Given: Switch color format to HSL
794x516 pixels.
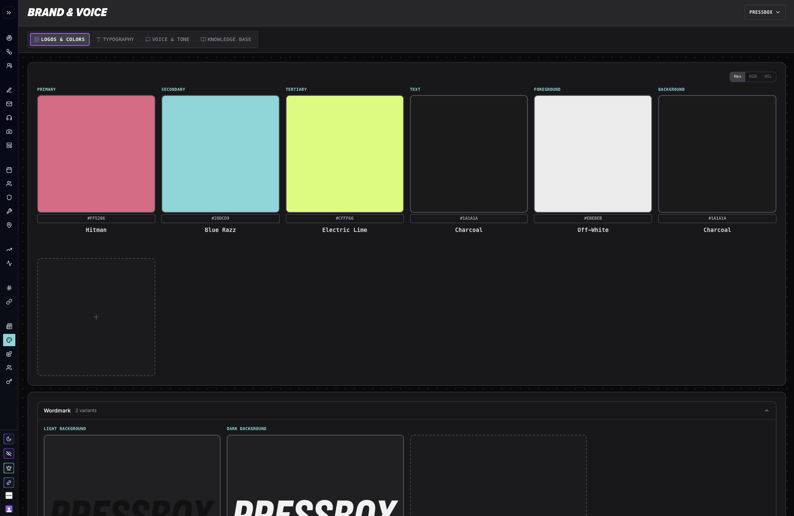Looking at the screenshot, I should pos(768,77).
